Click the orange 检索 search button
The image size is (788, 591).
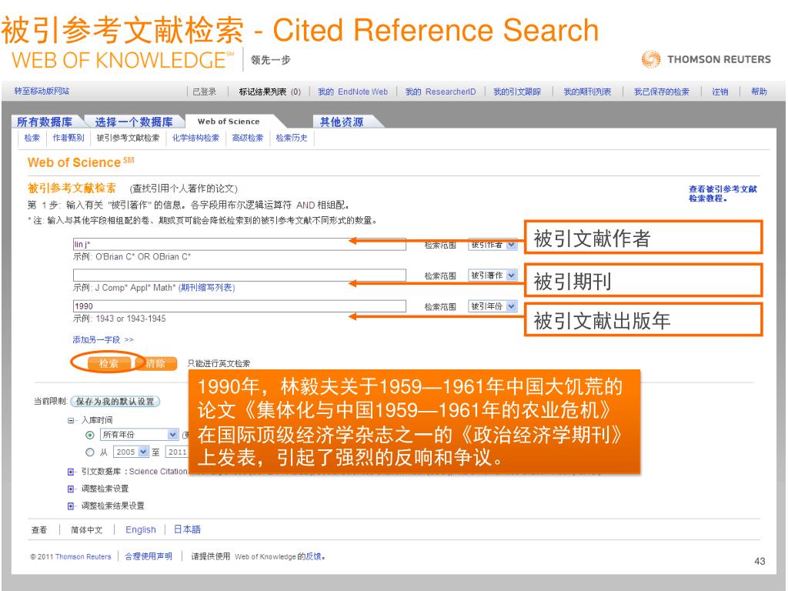(x=109, y=363)
